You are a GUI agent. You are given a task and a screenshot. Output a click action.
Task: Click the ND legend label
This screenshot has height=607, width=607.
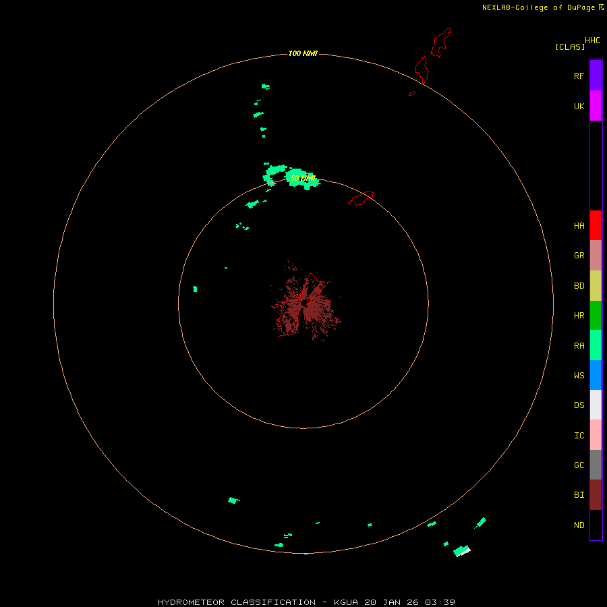(x=579, y=525)
